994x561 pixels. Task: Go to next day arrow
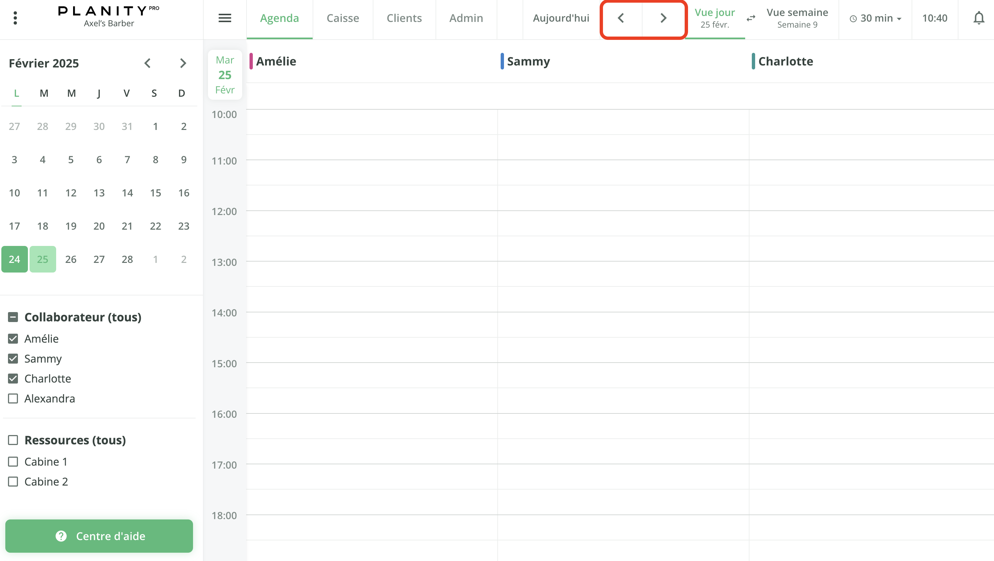[x=663, y=18]
